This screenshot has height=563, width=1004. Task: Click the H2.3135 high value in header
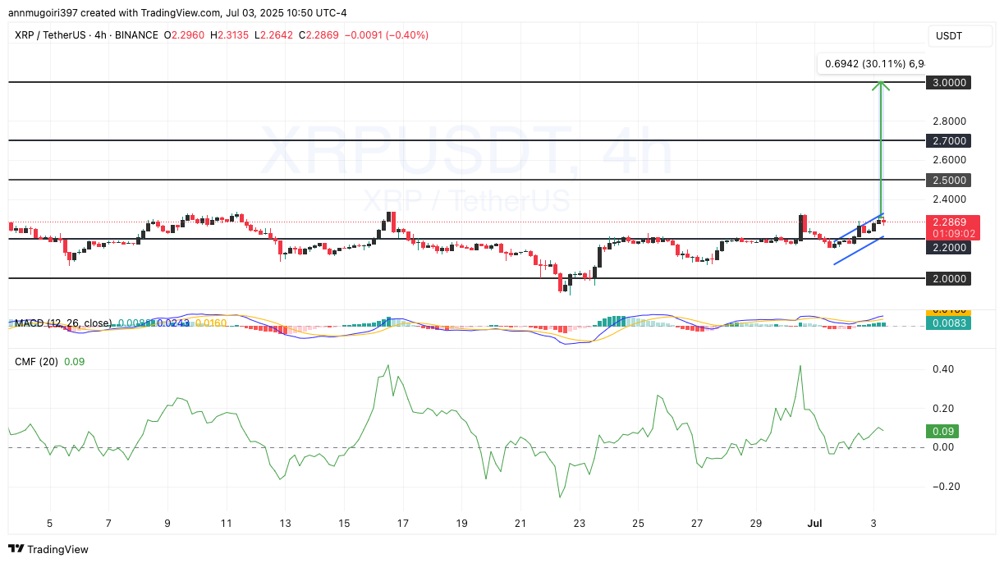click(x=229, y=35)
